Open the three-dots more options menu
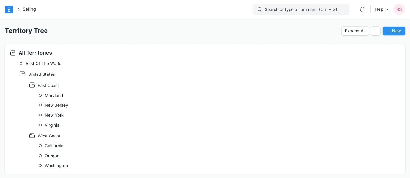This screenshot has height=178, width=410. click(376, 31)
